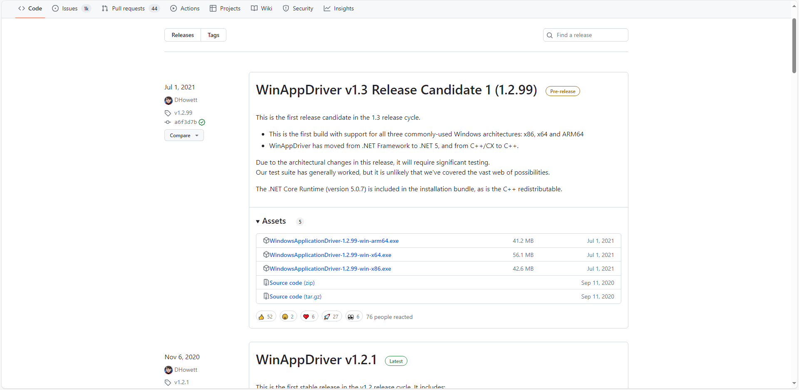
Task: Toggle laugh reaction with 2
Action: [288, 316]
